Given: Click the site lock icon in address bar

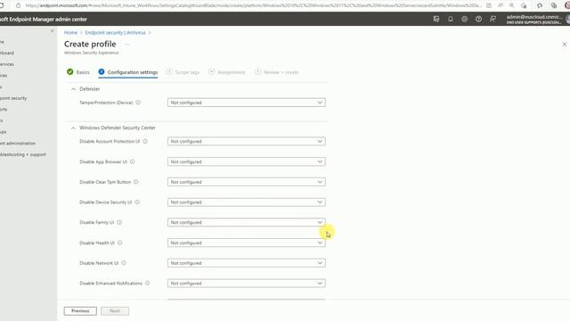Looking at the screenshot, I should pyautogui.click(x=18, y=5).
